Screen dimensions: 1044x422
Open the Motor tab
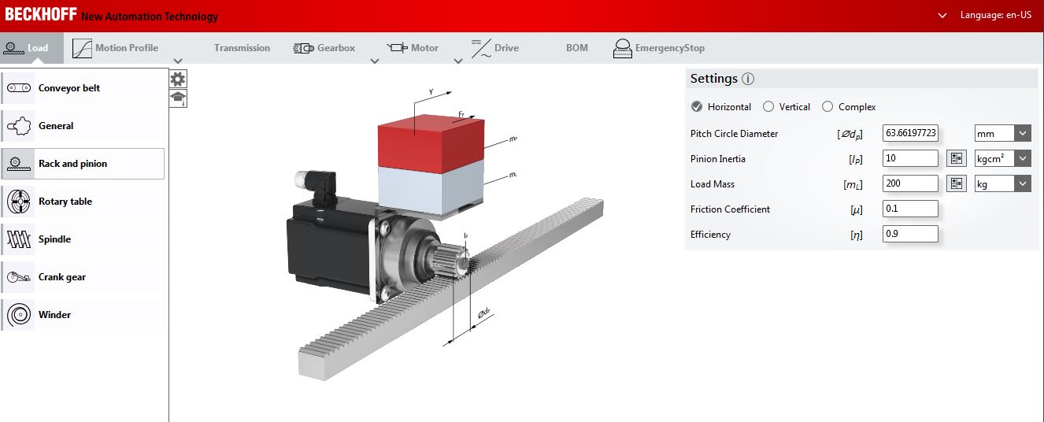coord(414,48)
